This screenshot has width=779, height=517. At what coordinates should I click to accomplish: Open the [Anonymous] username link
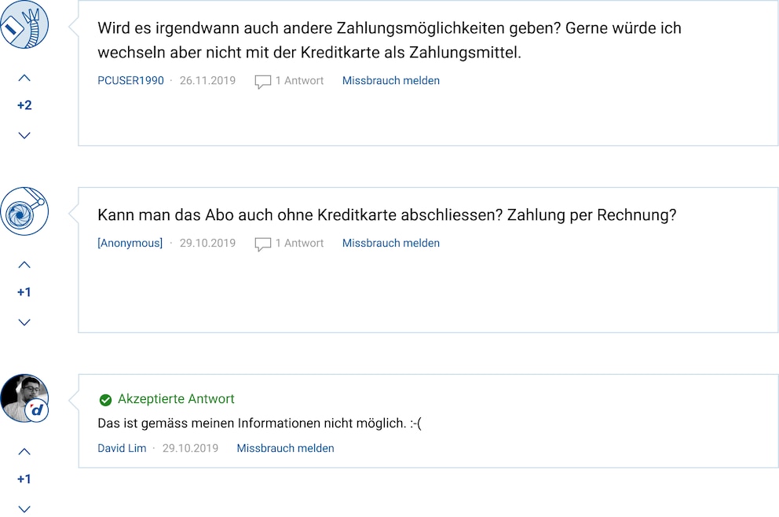(x=130, y=243)
